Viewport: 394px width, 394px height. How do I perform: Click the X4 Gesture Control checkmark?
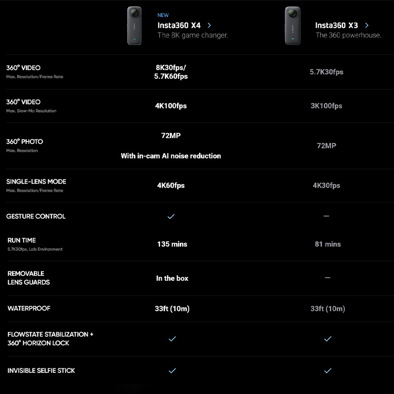[171, 216]
